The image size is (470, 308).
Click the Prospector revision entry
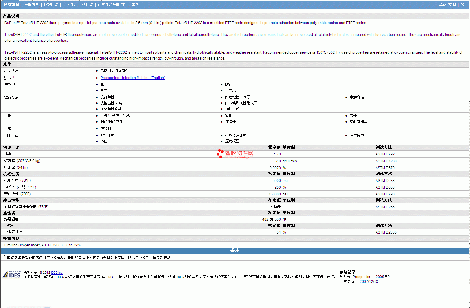coord(366,277)
